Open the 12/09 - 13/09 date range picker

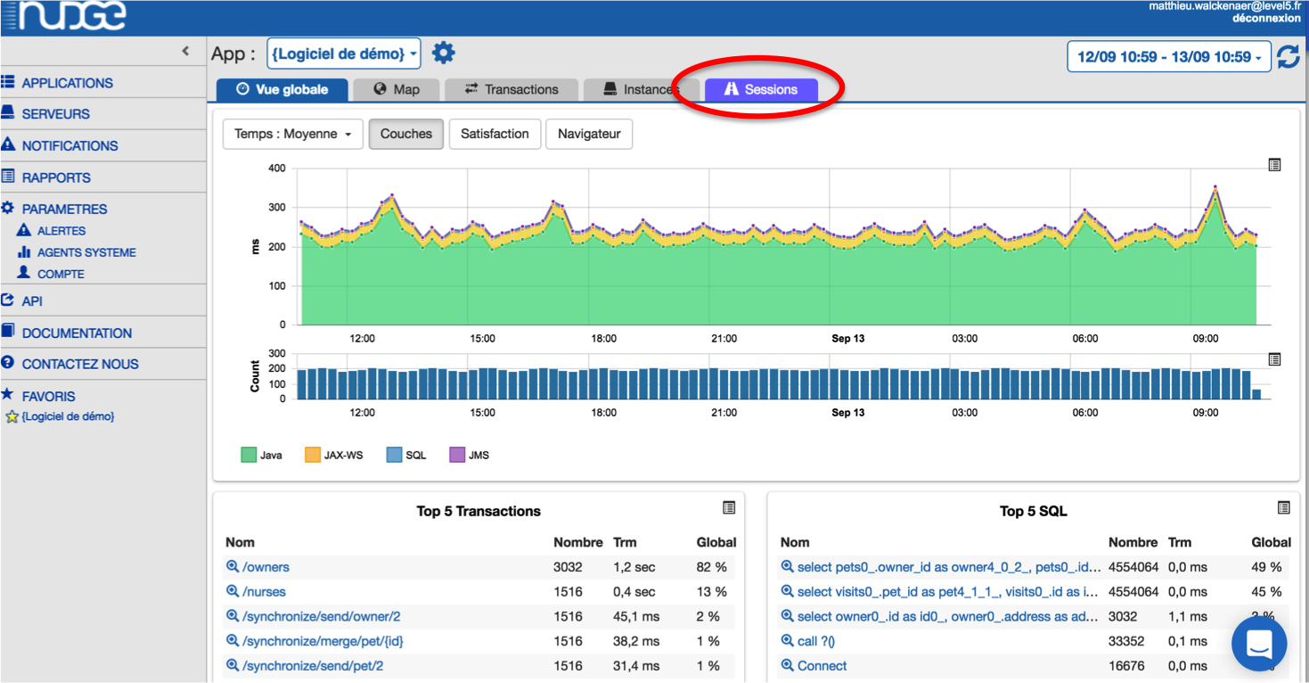(x=1168, y=55)
